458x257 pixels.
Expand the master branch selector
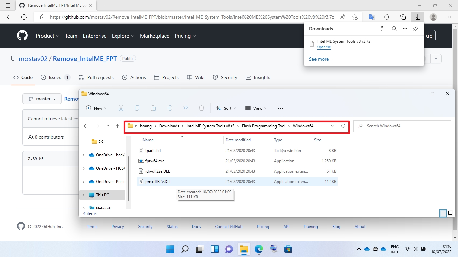(x=42, y=99)
